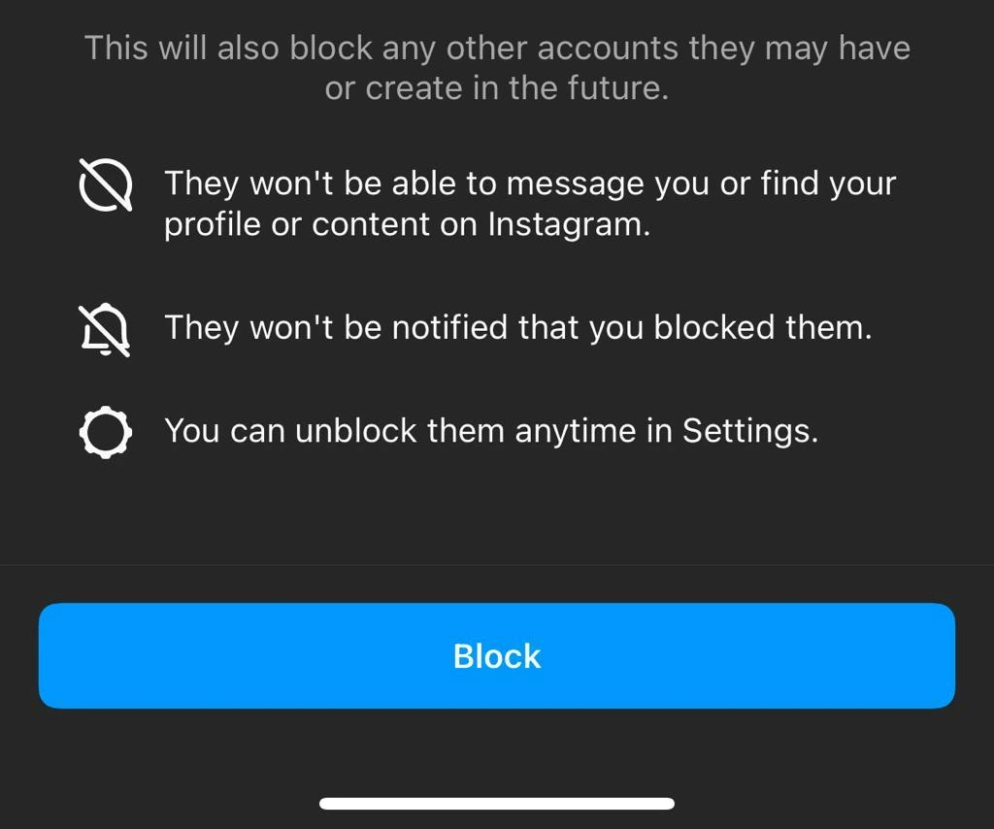Tap "You can unblock them anytime" statement
Image resolution: width=994 pixels, height=829 pixels.
coord(491,432)
